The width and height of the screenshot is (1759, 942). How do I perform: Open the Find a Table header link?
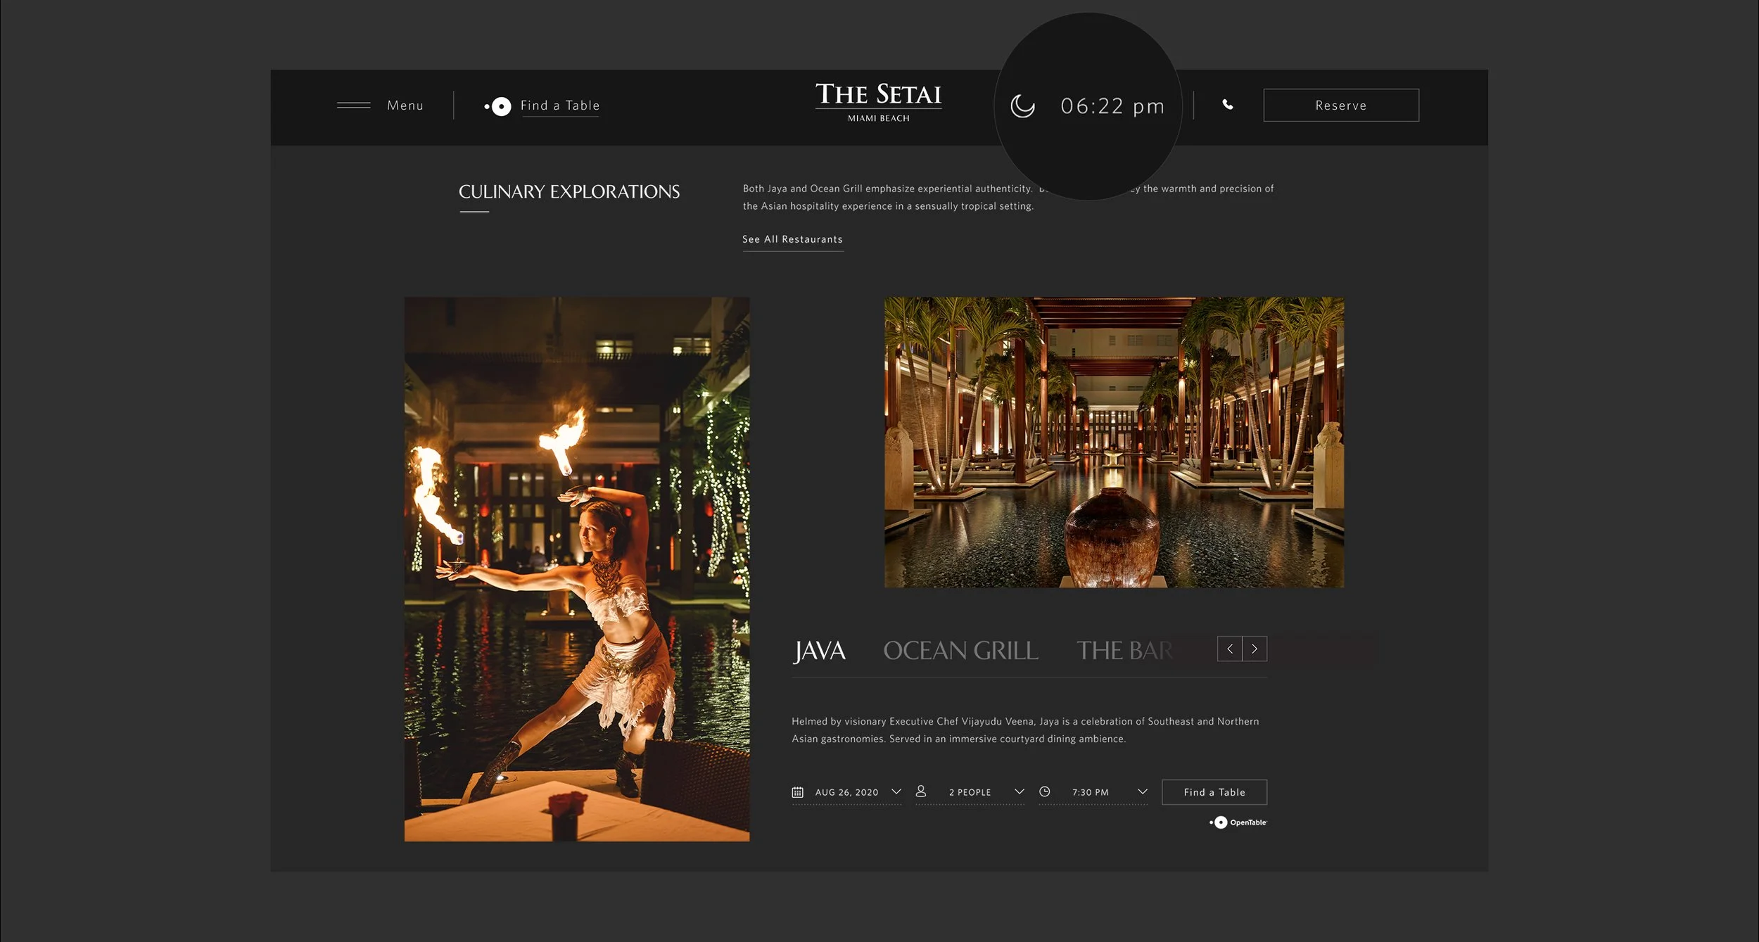coord(560,106)
